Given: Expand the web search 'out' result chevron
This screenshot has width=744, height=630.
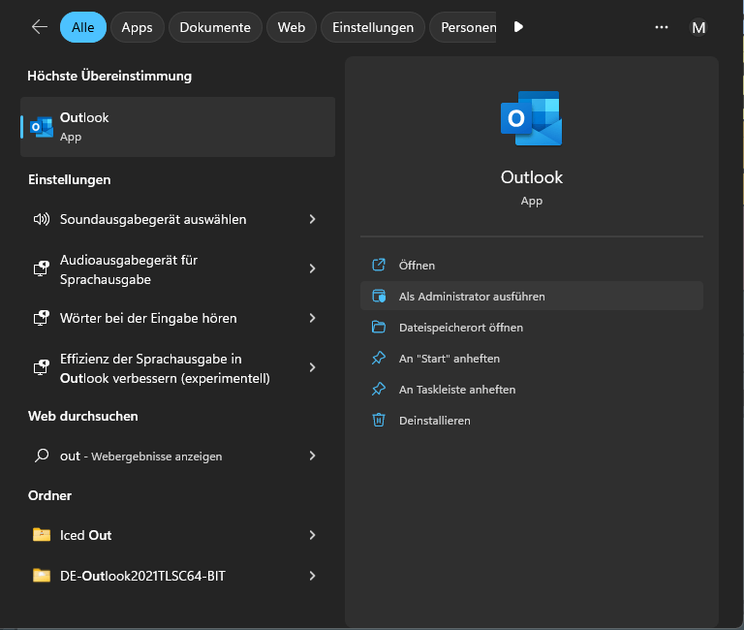Looking at the screenshot, I should (312, 456).
